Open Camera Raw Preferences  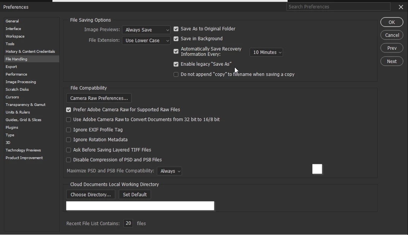click(x=99, y=98)
